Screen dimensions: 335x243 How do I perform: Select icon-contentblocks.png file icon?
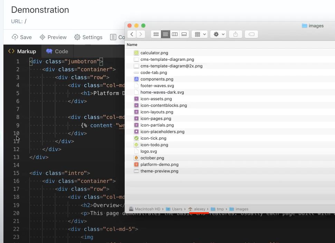point(136,105)
